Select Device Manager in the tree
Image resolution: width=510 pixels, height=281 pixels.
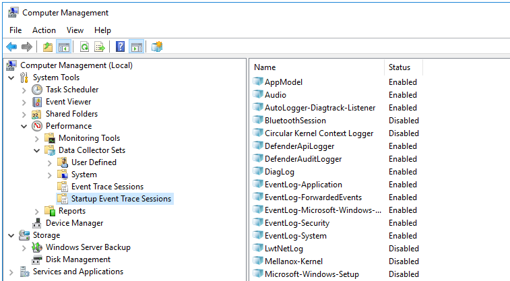tap(74, 223)
